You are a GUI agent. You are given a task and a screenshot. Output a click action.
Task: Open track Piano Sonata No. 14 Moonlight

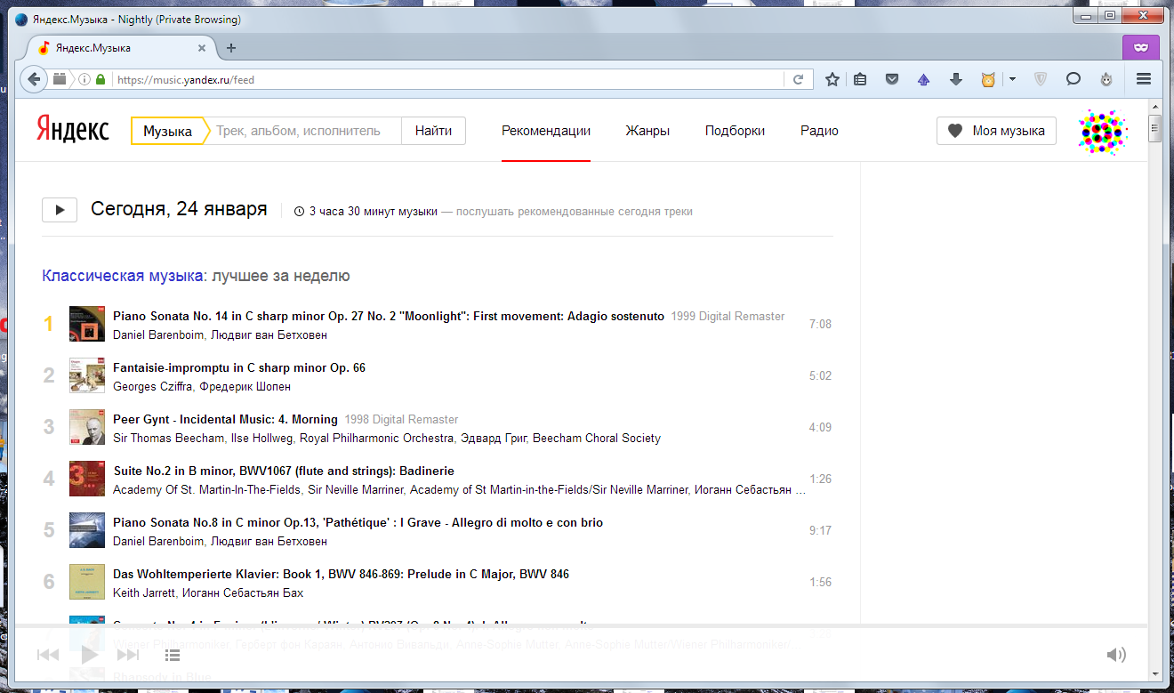point(389,316)
